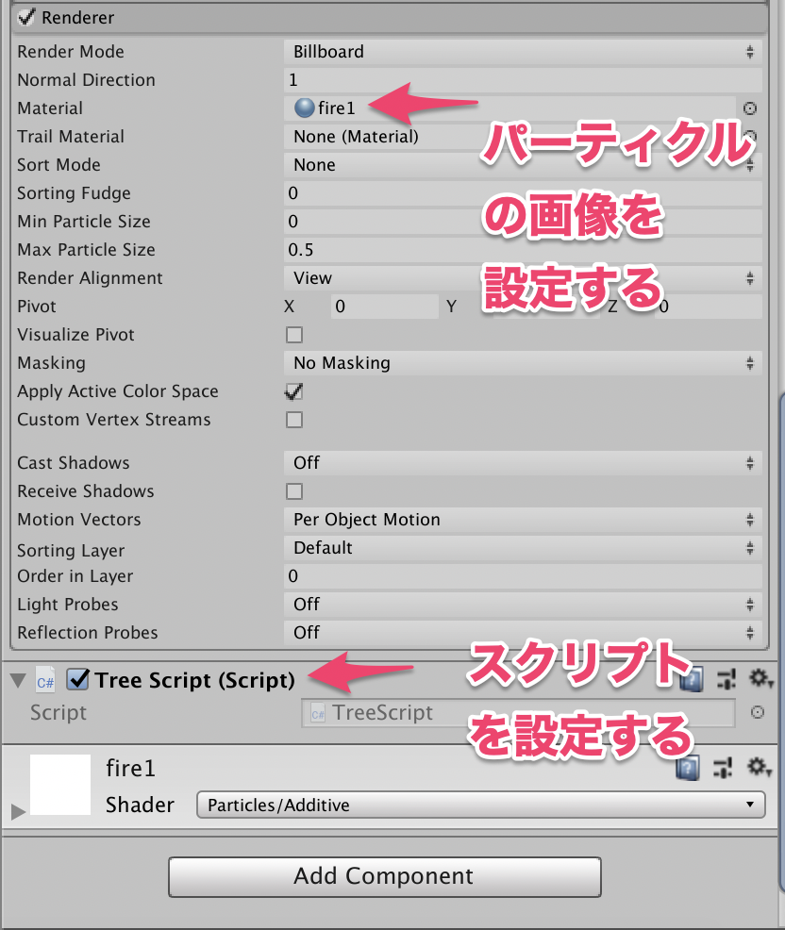This screenshot has width=785, height=930.
Task: Click the Render Mode label
Action: 71,52
